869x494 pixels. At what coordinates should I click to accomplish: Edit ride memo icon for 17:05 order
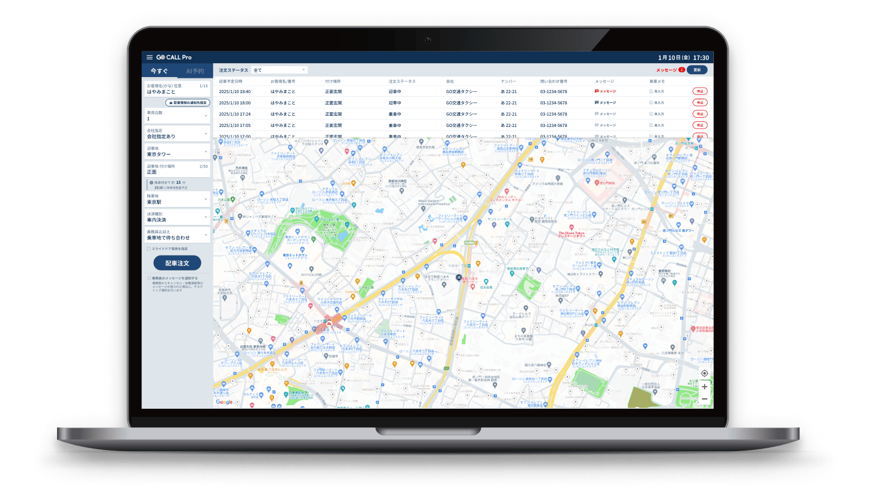coord(651,125)
